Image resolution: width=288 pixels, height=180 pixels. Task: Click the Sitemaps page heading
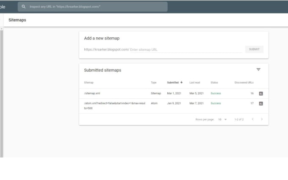click(x=17, y=20)
